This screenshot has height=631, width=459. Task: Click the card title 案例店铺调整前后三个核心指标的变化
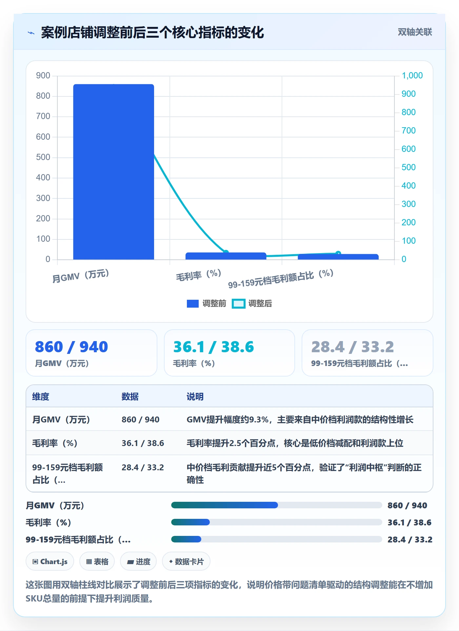point(152,32)
